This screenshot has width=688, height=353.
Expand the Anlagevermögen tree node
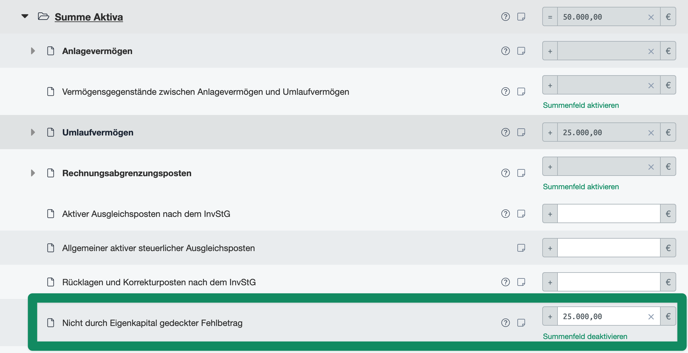[x=33, y=51]
